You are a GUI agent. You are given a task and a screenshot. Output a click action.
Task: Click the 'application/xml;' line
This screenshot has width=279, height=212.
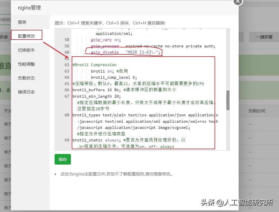click(114, 34)
